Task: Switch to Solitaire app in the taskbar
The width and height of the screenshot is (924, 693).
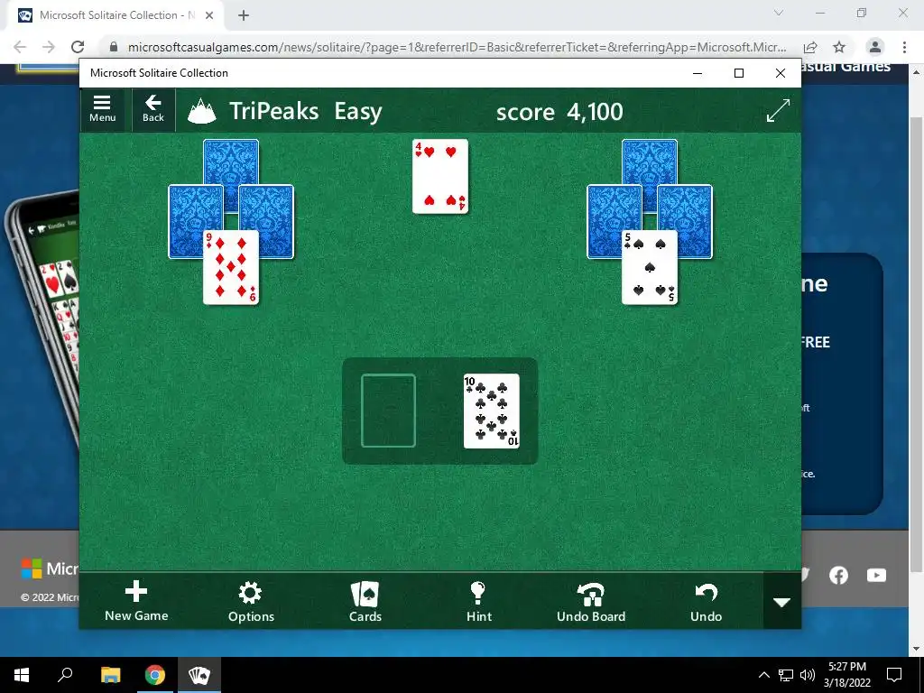Action: [x=199, y=675]
